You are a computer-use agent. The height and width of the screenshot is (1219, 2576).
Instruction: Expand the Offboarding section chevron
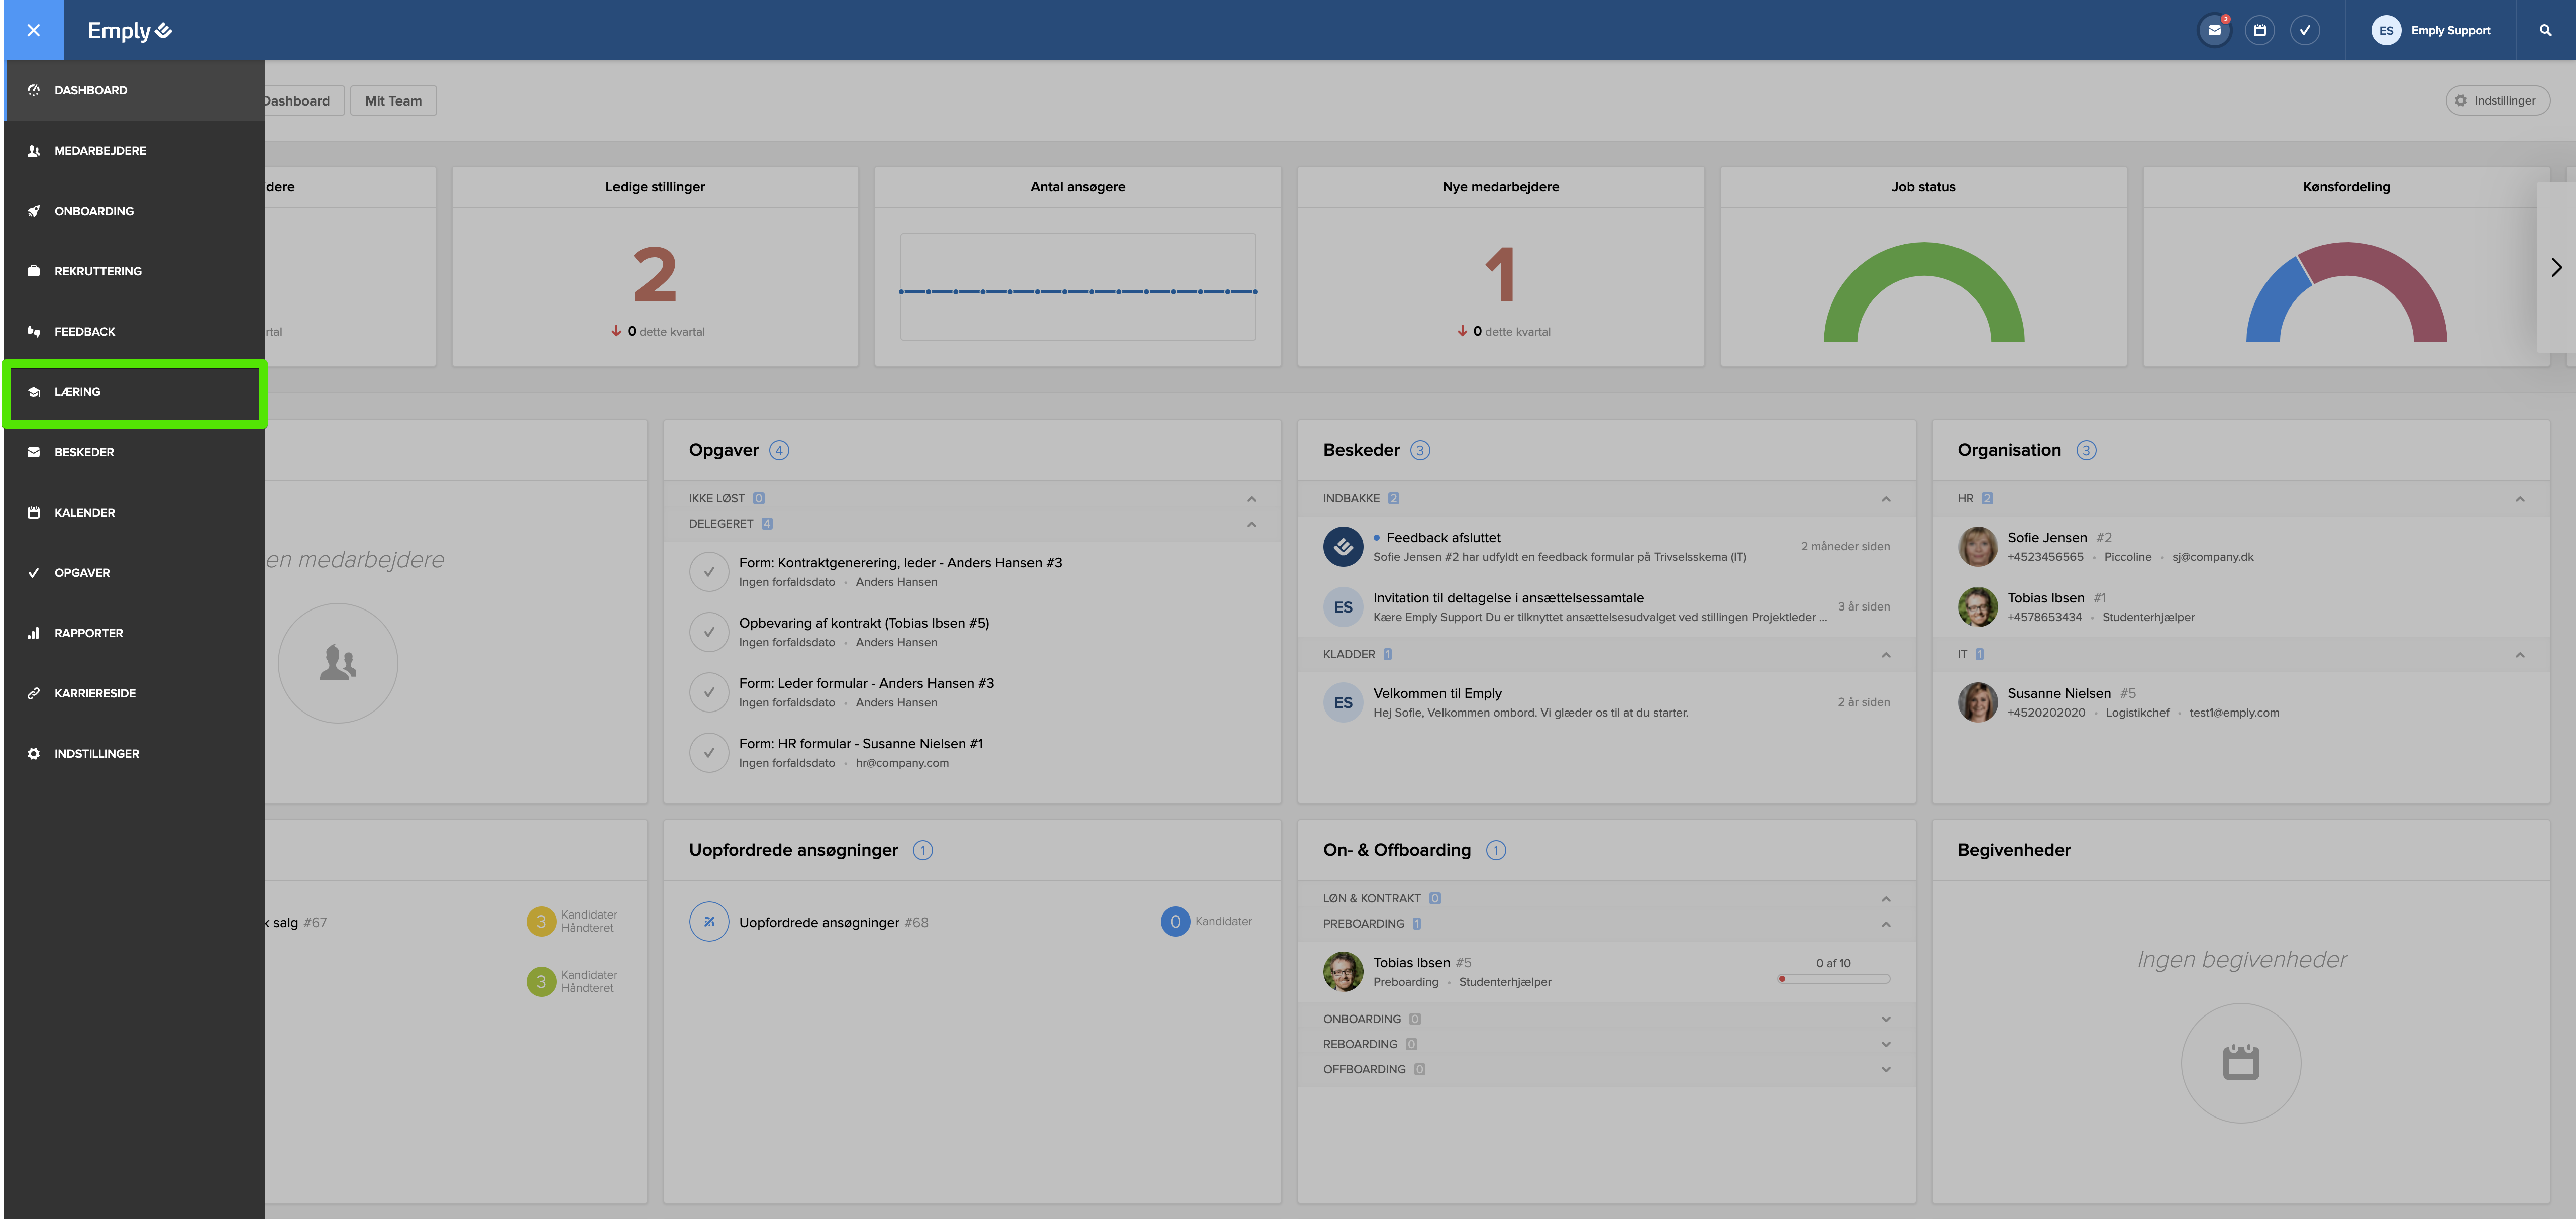point(1885,1069)
